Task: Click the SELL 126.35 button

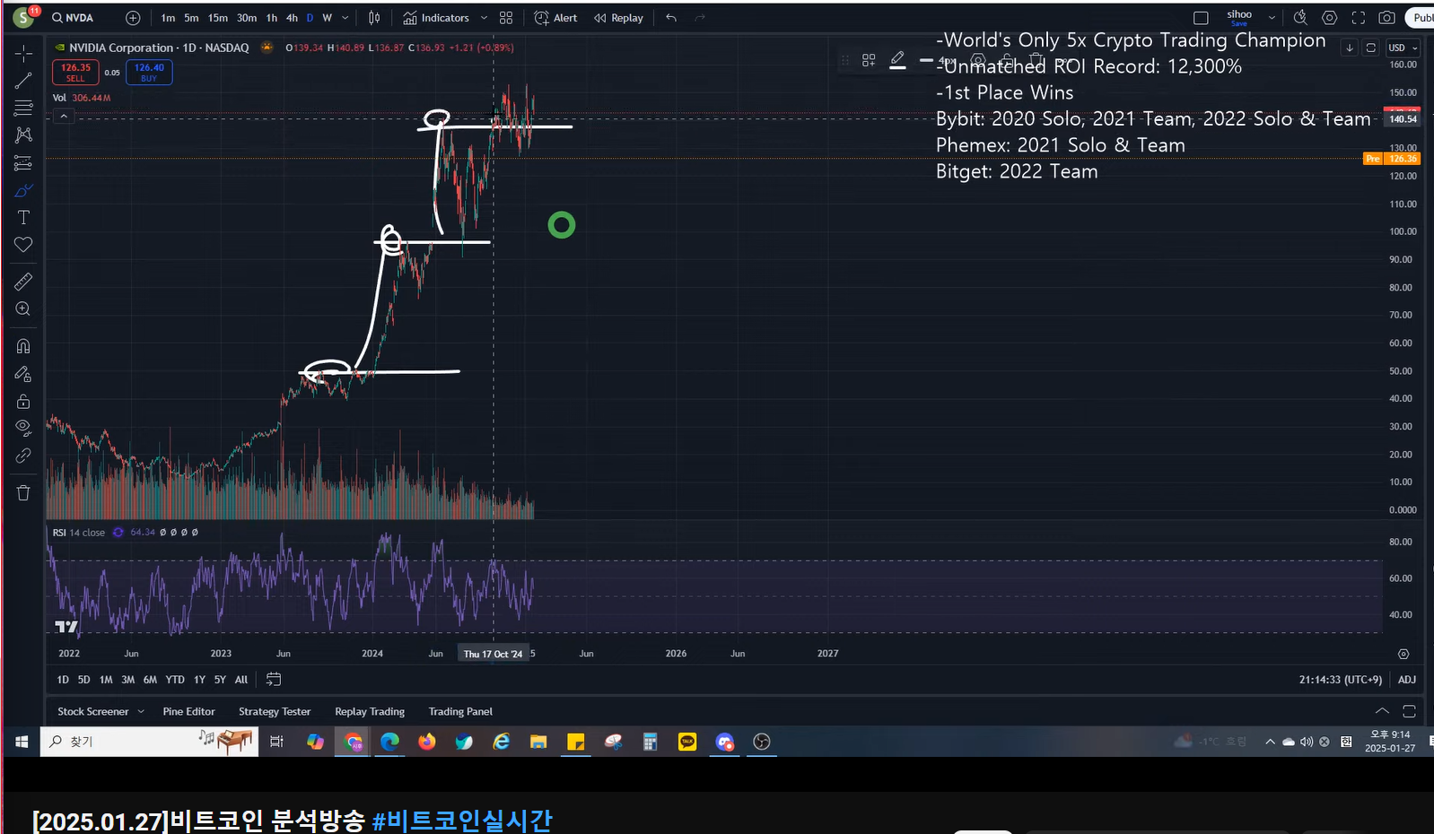Action: (x=75, y=72)
